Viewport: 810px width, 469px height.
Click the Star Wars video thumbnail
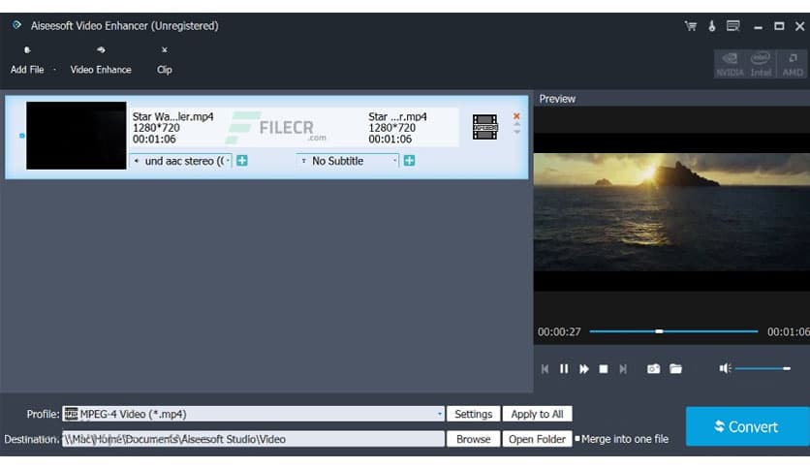pos(77,136)
